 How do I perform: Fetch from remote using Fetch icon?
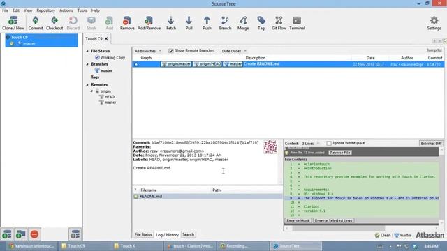pyautogui.click(x=171, y=23)
